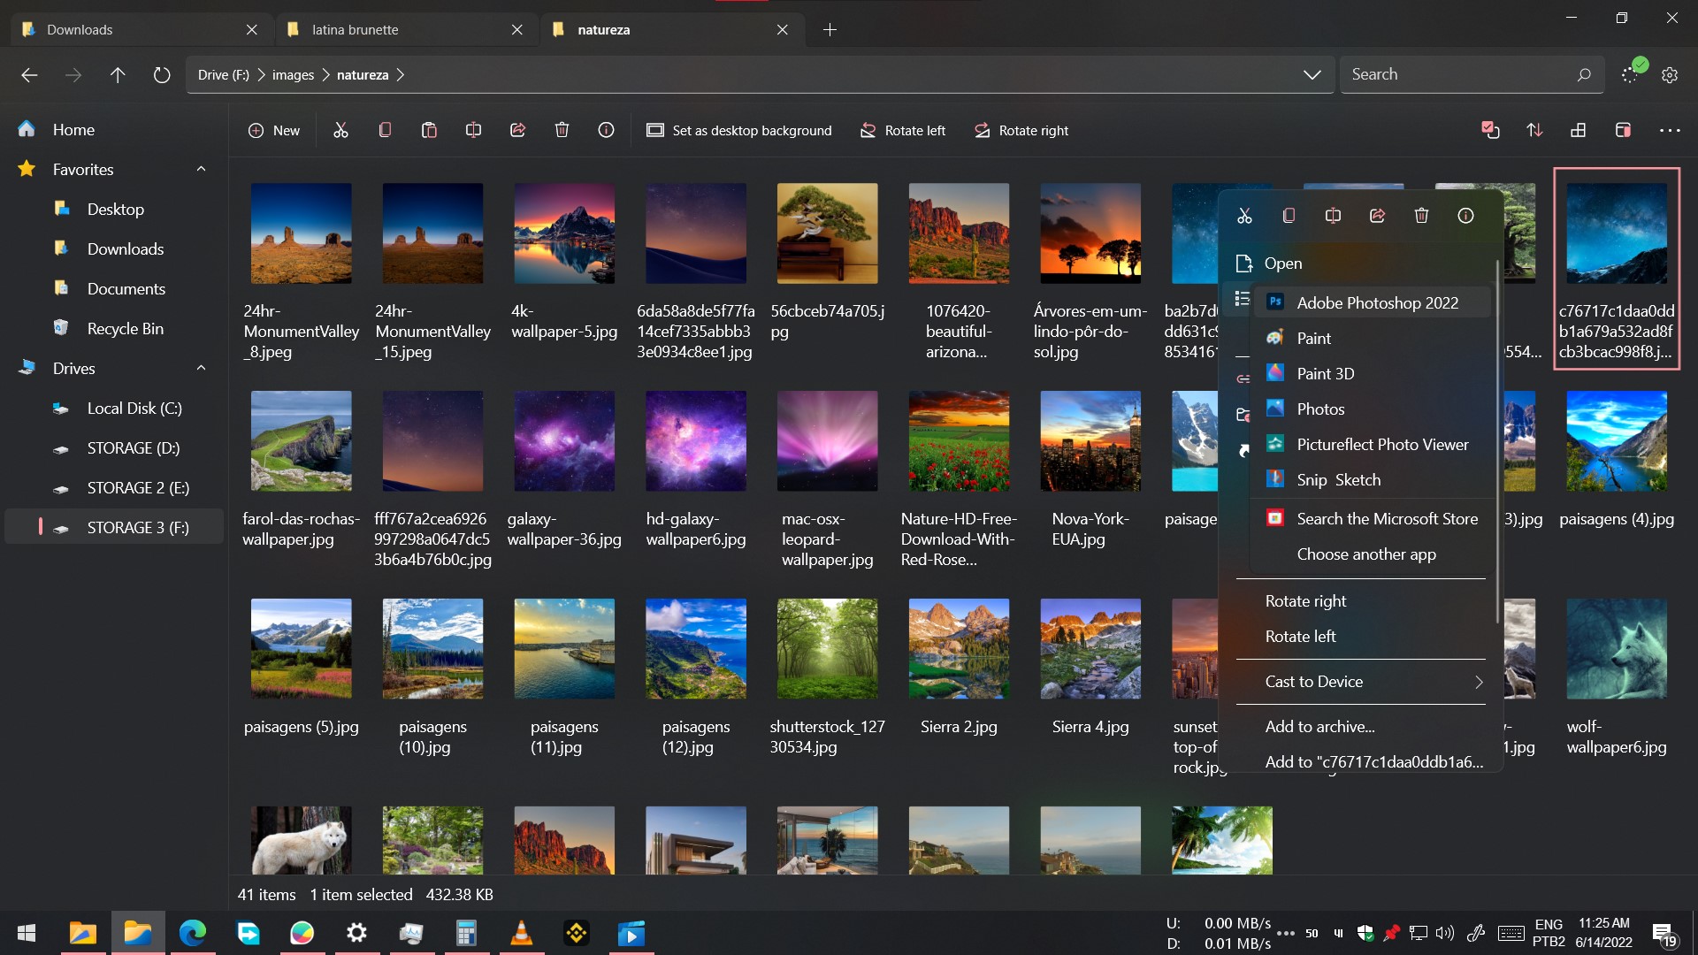
Task: Click the Rename icon in the toolbar
Action: 473,130
